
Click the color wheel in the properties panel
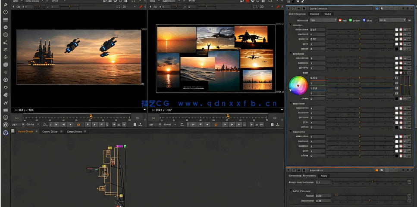(298, 85)
